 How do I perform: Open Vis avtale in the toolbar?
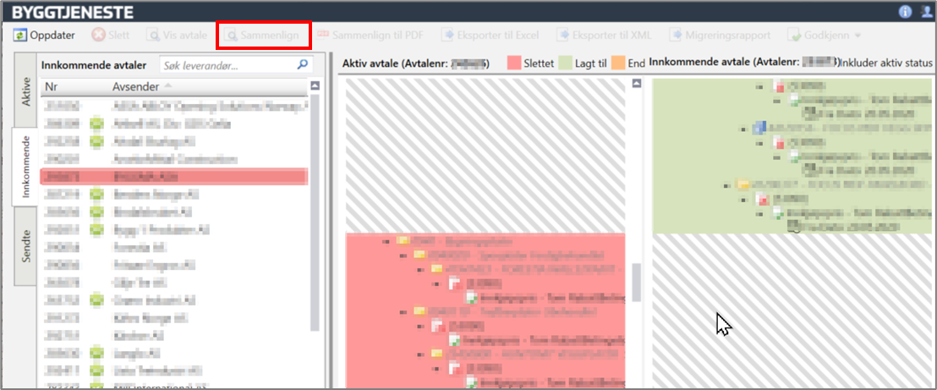click(x=177, y=36)
